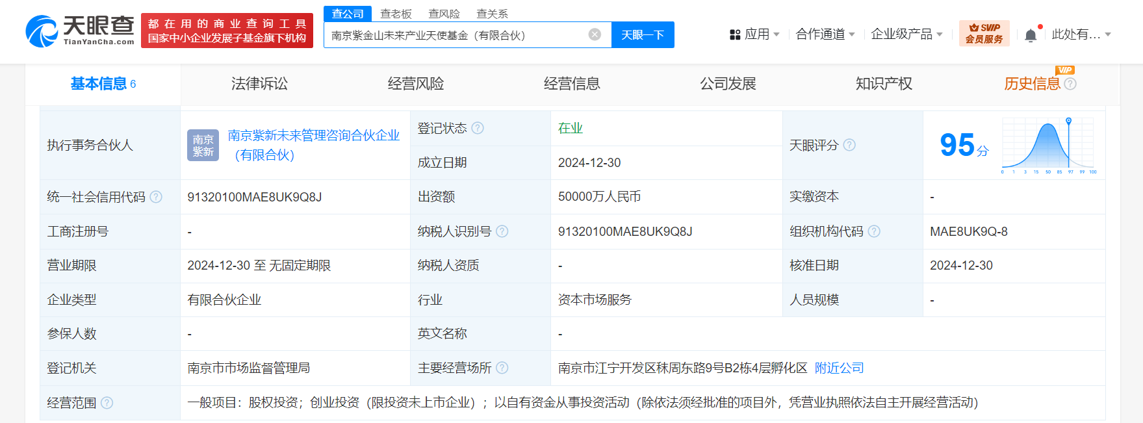This screenshot has height=423, width=1143.
Task: Click the notification bell icon
Action: pyautogui.click(x=1030, y=35)
